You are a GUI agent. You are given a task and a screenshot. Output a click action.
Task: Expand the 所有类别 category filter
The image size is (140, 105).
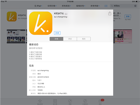point(66,6)
